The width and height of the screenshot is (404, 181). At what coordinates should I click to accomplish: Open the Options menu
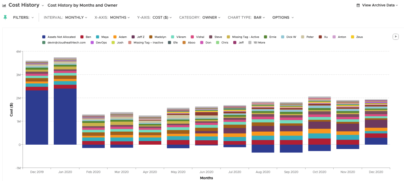(283, 17)
